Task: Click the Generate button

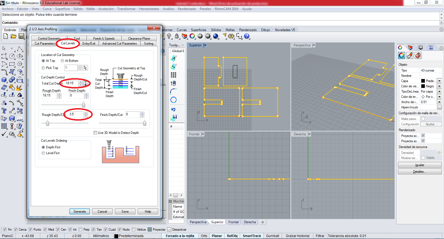Action: [80, 212]
